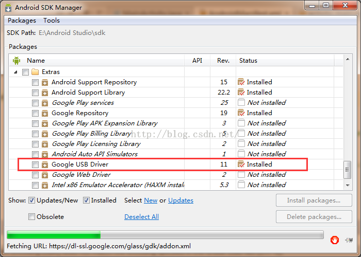
Task: Select the Google Play APK Expansion Library text
Action: click(105, 123)
